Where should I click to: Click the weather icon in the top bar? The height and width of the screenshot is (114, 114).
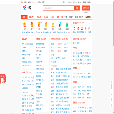37,2
